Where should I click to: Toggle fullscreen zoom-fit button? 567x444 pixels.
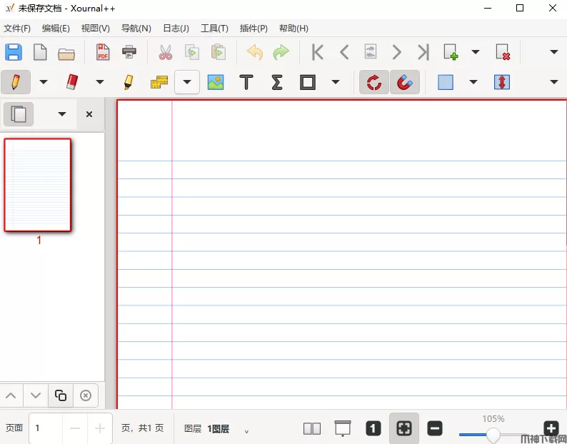pyautogui.click(x=404, y=428)
